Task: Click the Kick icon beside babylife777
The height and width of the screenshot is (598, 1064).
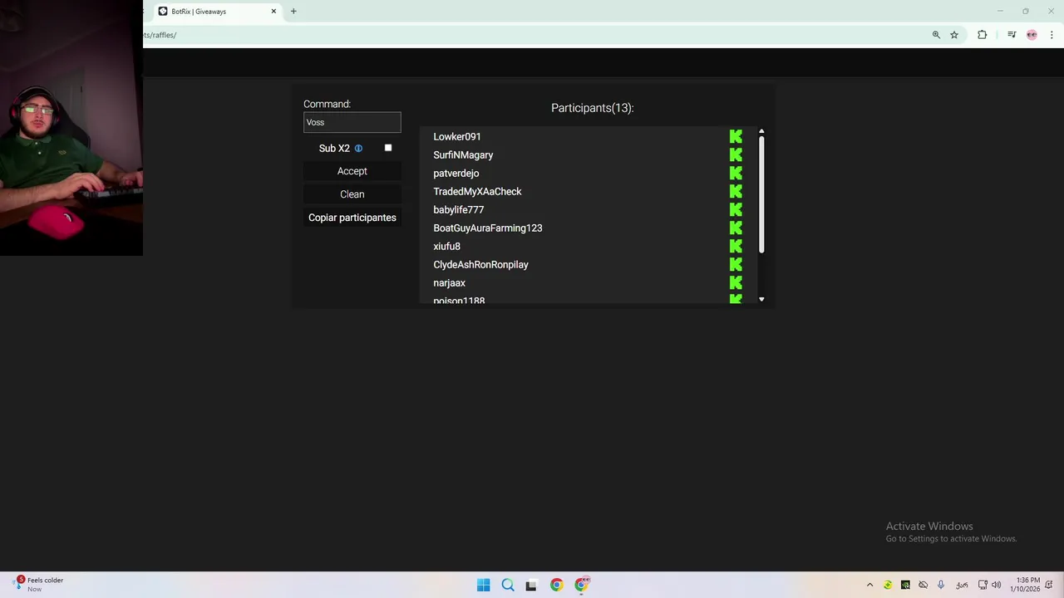Action: [736, 209]
